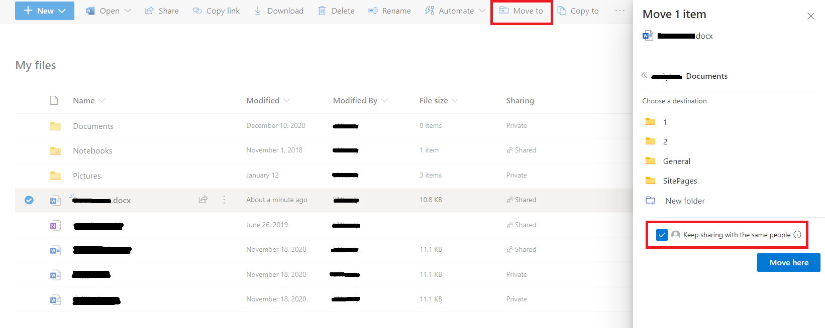Click the New button

point(45,11)
